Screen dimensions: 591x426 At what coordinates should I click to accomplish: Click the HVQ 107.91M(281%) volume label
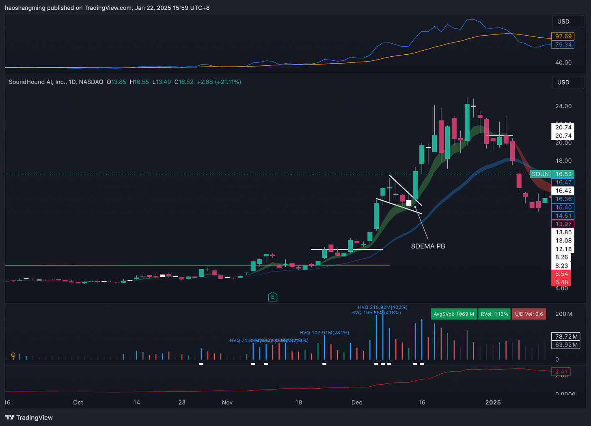tap(324, 333)
